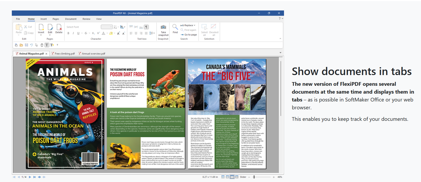Viewport: 421px width, 182px height.
Task: Undo the last action
Action: 31,45
